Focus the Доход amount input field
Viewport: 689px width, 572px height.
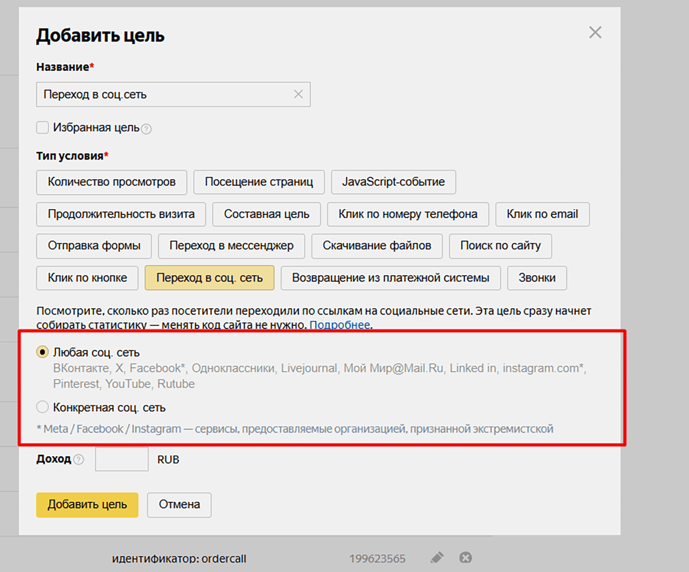122,460
